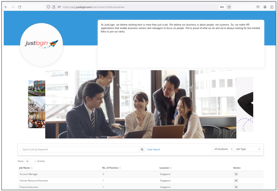This screenshot has width=277, height=191.
Task: Click the Account Manager job name
Action: click(29, 174)
